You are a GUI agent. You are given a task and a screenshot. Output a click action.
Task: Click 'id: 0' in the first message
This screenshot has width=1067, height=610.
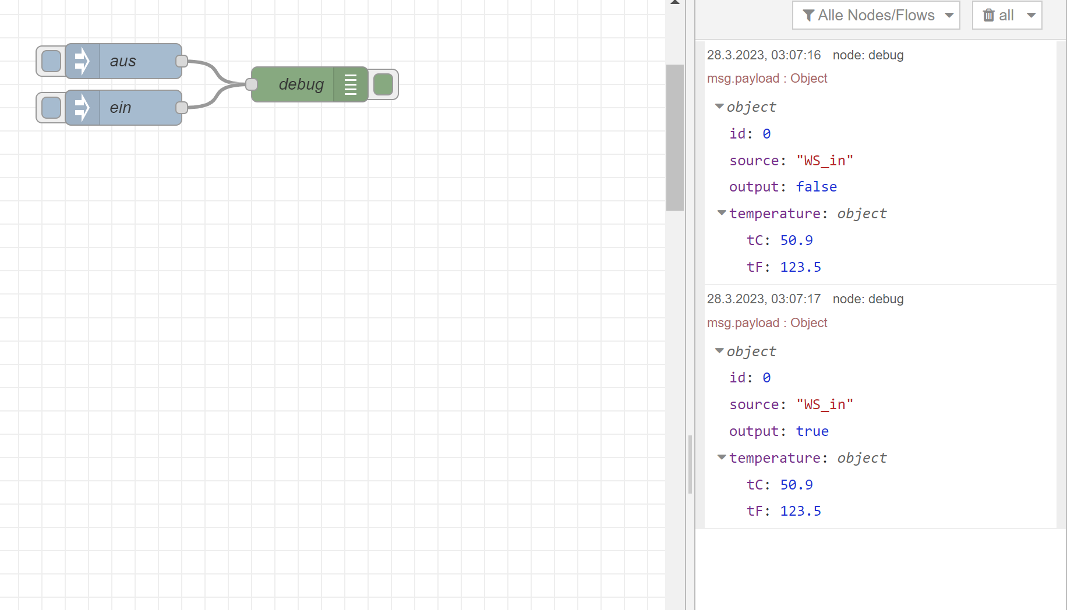[750, 134]
